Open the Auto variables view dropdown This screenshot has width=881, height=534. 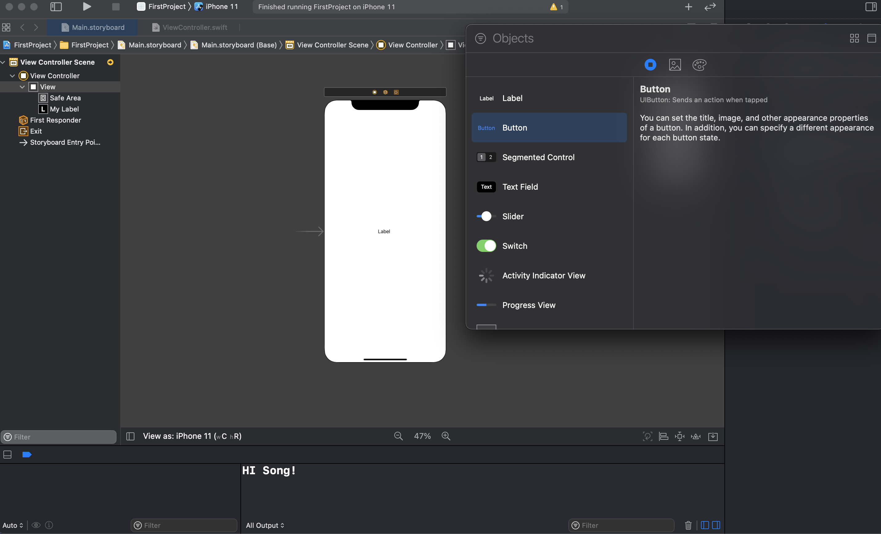[13, 525]
